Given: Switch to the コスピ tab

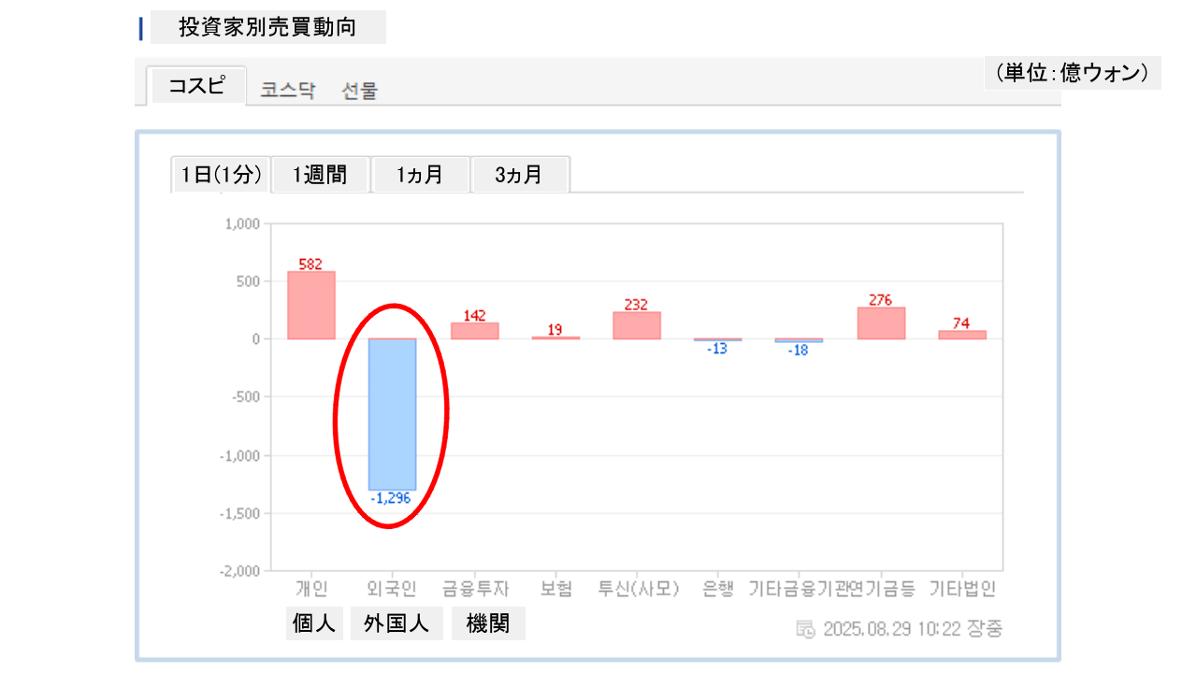Looking at the screenshot, I should (196, 86).
